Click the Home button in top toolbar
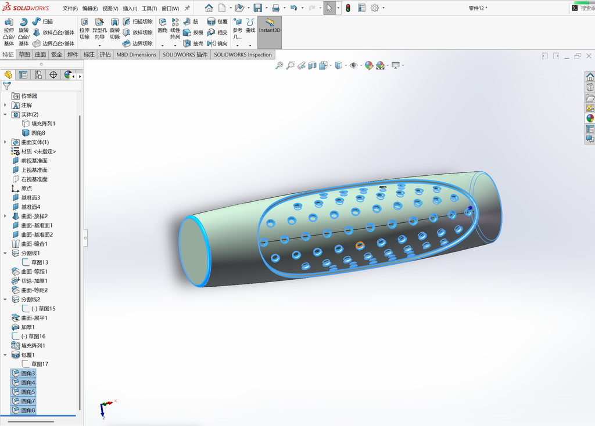This screenshot has width=595, height=426. (209, 8)
